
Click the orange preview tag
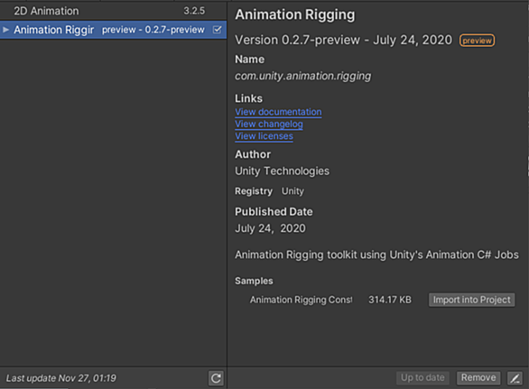click(477, 41)
